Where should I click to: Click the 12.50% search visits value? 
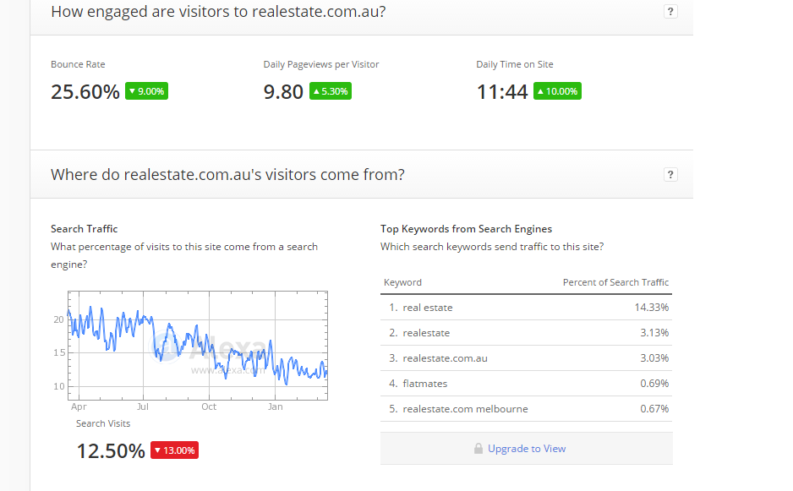coord(111,451)
